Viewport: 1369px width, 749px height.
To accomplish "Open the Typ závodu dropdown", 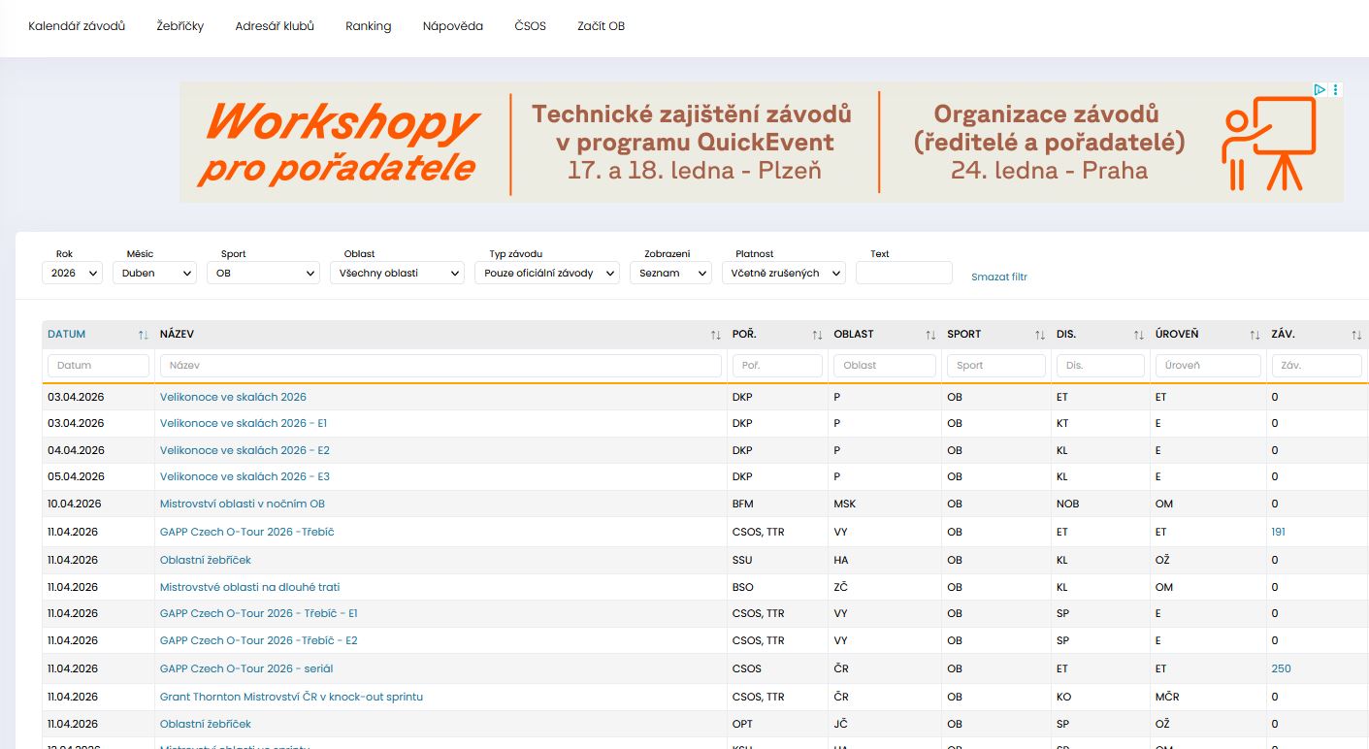I will coord(547,274).
